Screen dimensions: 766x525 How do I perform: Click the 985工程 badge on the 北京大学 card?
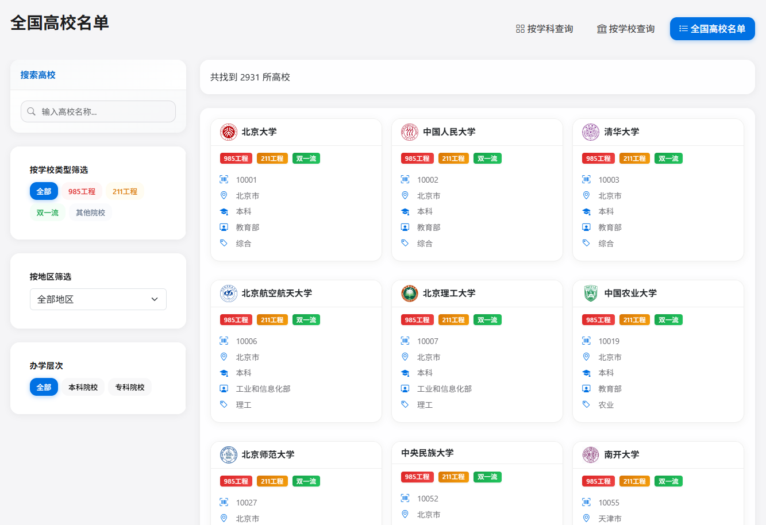pos(236,159)
